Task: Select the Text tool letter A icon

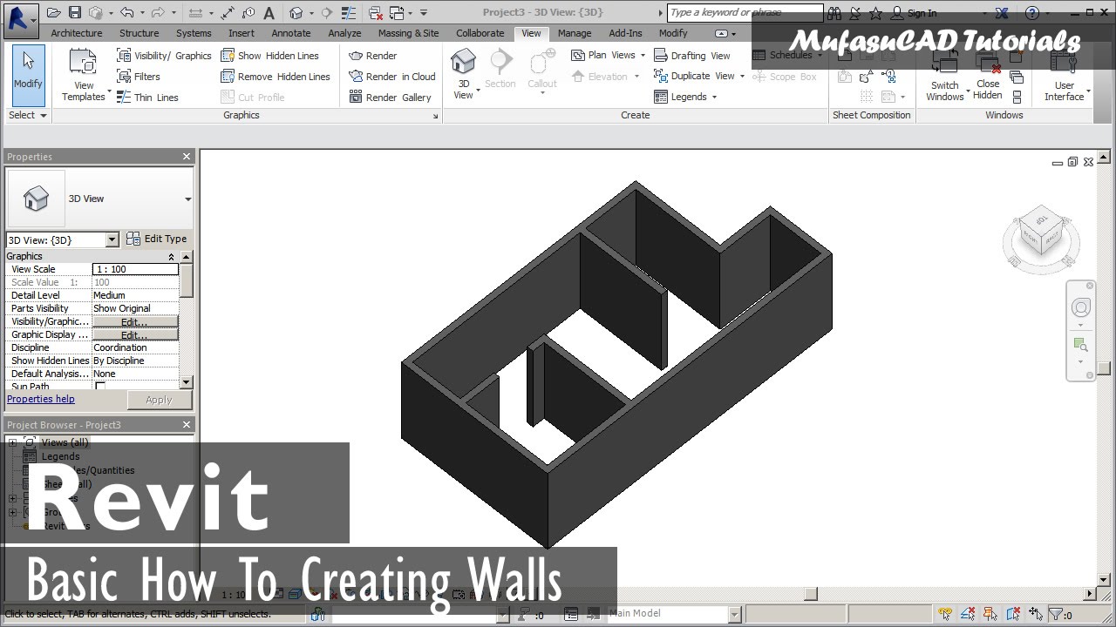Action: click(x=269, y=13)
